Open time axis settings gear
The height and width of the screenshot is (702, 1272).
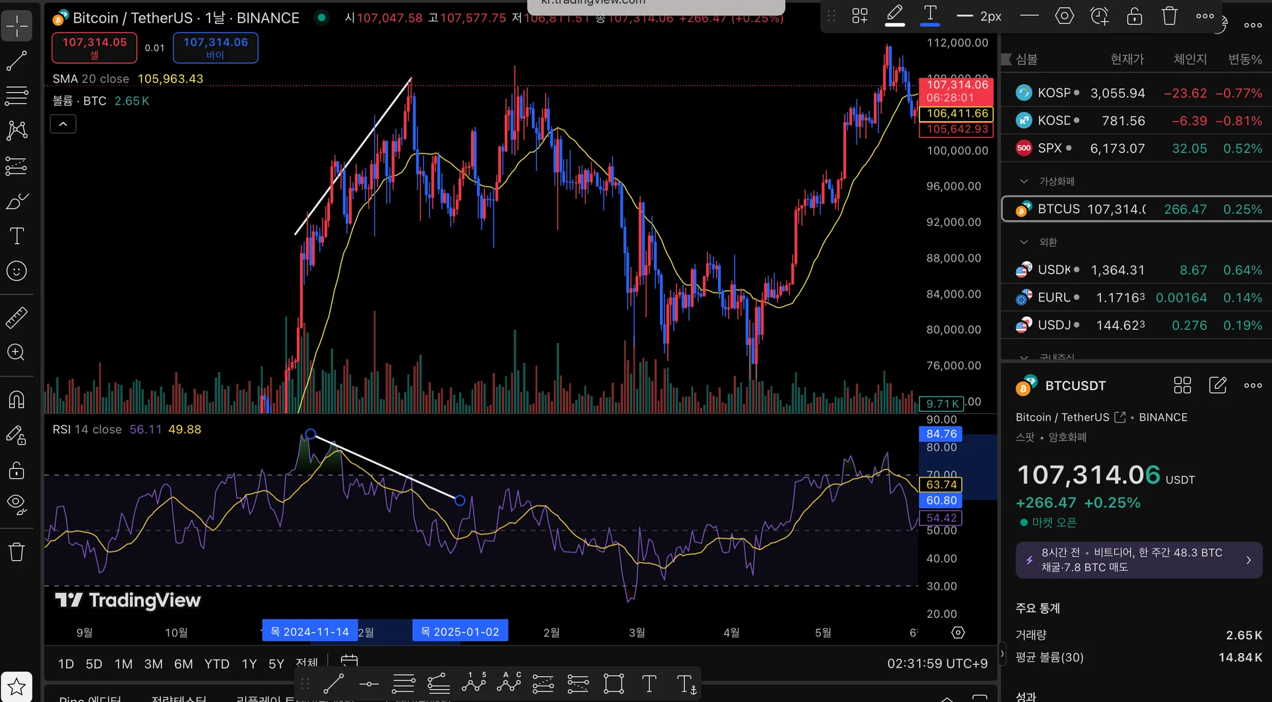point(958,632)
